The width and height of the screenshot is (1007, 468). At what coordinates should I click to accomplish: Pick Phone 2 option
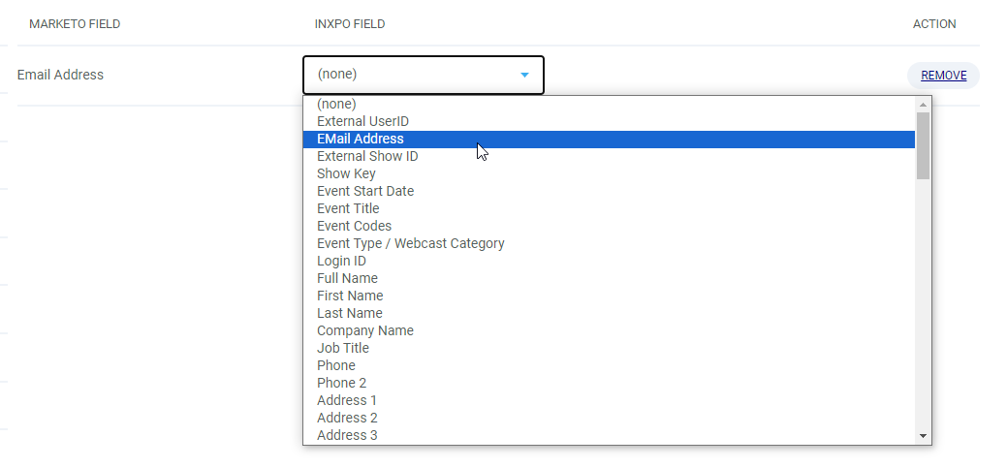(x=609, y=383)
